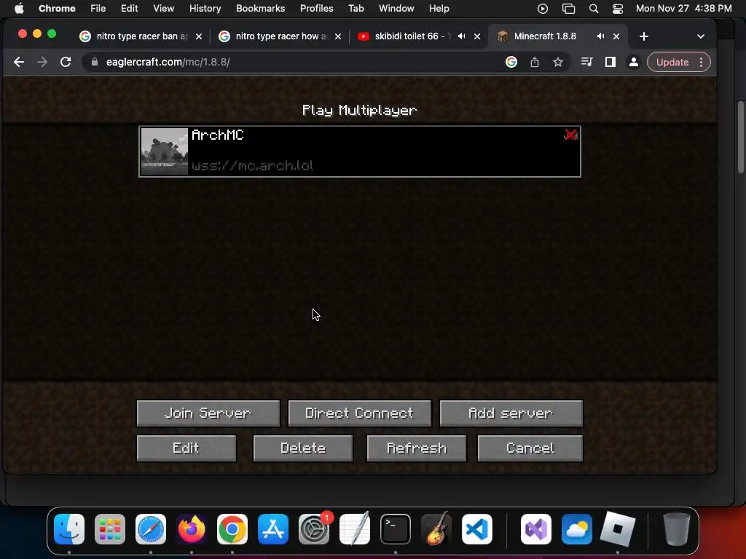Mute audio on skibidi toilet tab
The width and height of the screenshot is (746, 559).
pyautogui.click(x=461, y=36)
